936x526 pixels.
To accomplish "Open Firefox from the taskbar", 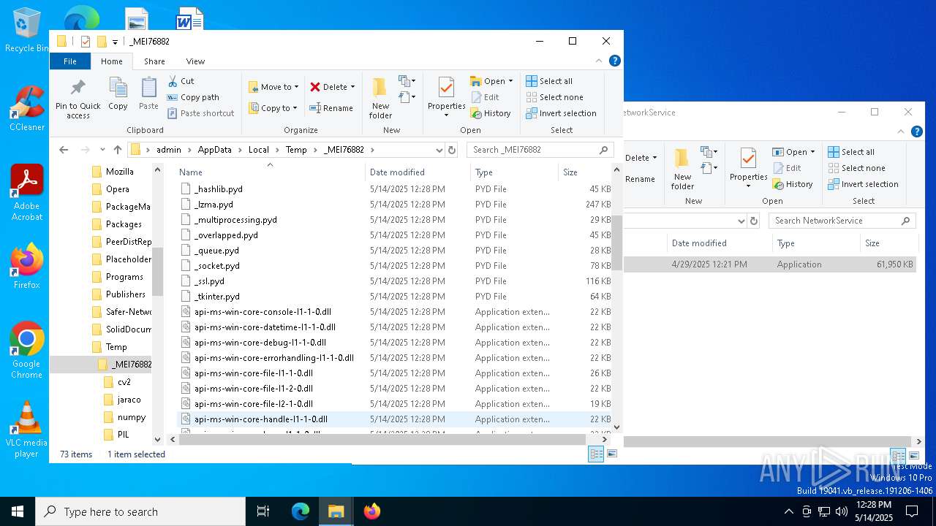I will tap(372, 511).
